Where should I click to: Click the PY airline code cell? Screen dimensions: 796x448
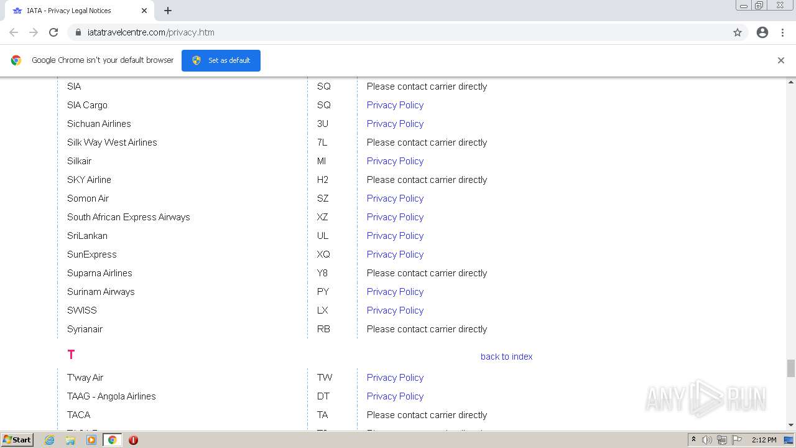[x=323, y=292]
